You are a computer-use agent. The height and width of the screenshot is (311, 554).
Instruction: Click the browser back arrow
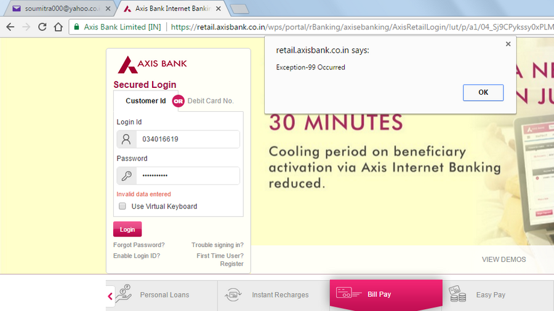(x=10, y=27)
